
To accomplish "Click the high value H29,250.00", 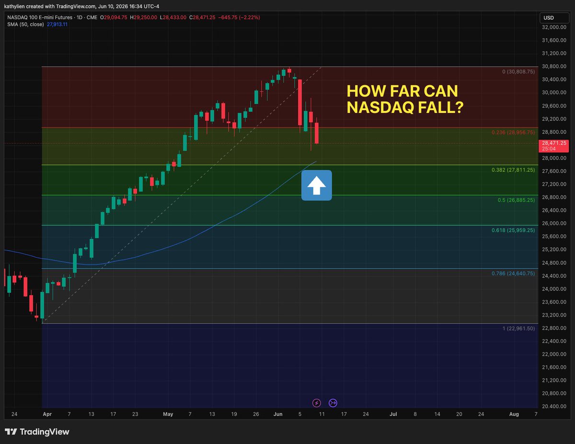I will (x=143, y=17).
